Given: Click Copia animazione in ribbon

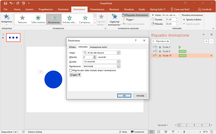Looking at the screenshot, I should pos(134,24).
